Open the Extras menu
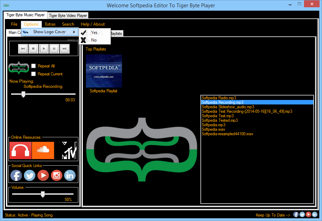The width and height of the screenshot is (322, 221). (50, 24)
